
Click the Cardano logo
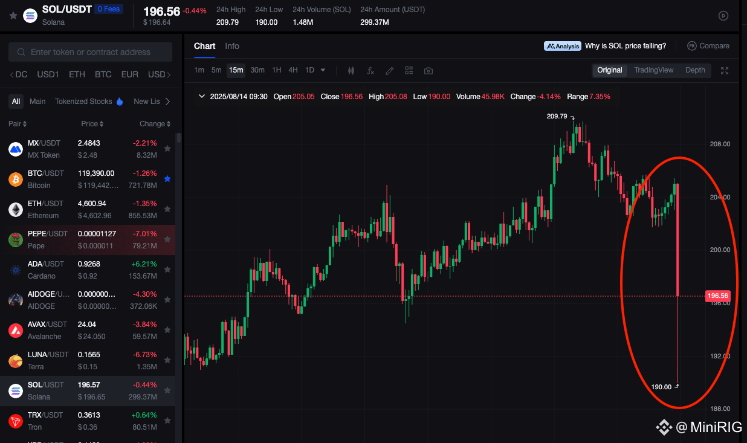16,270
